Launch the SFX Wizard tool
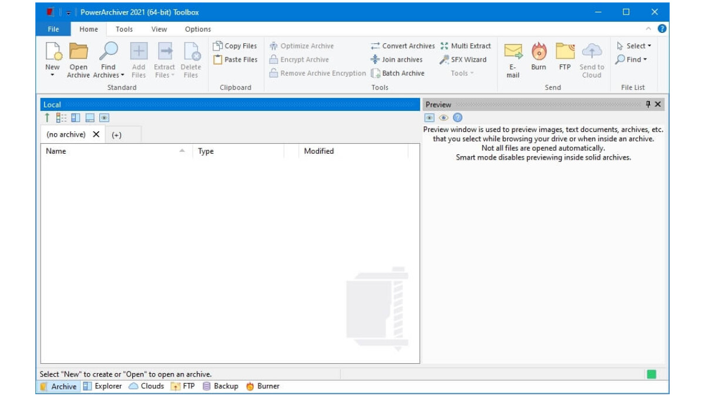The image size is (705, 396). click(463, 60)
